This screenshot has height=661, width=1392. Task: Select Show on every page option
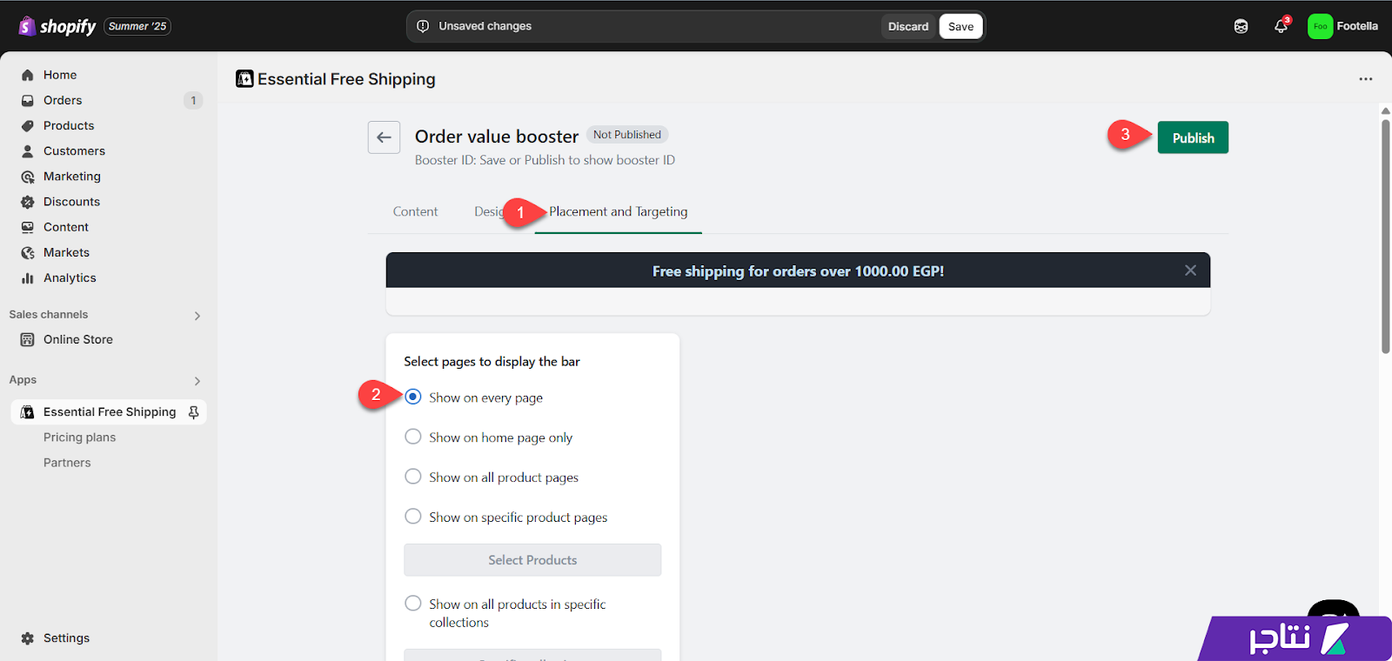pos(413,397)
